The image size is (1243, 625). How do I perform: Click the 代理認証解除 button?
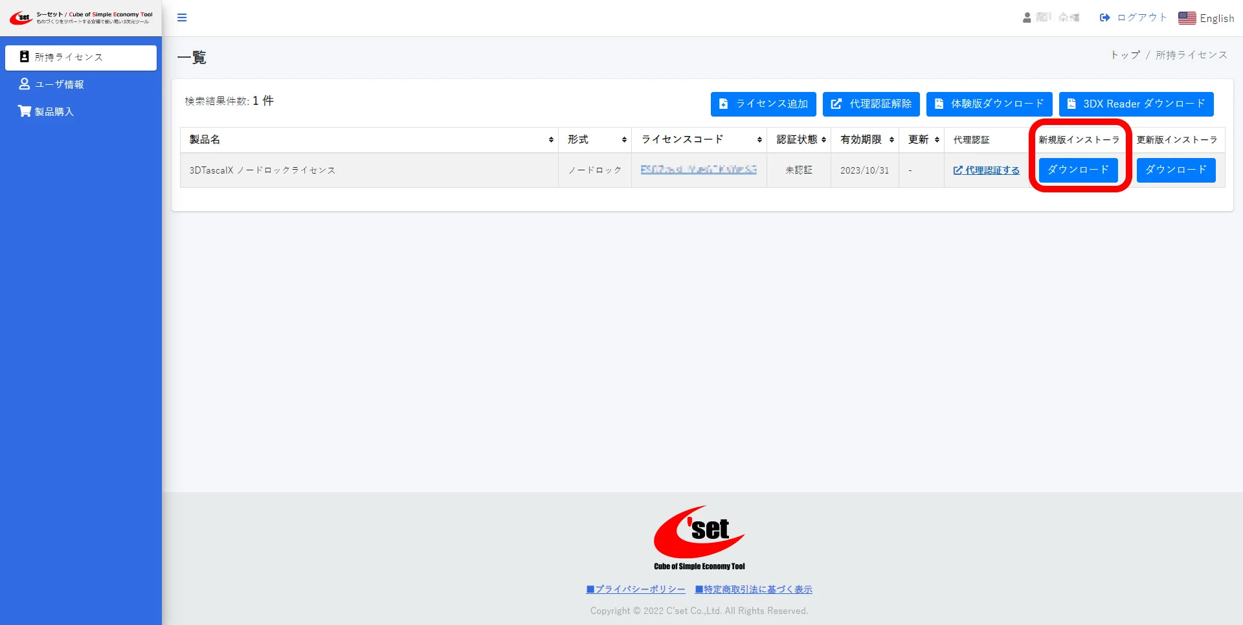(x=871, y=104)
